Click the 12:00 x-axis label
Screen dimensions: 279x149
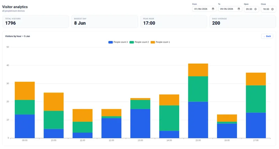pos(111,141)
